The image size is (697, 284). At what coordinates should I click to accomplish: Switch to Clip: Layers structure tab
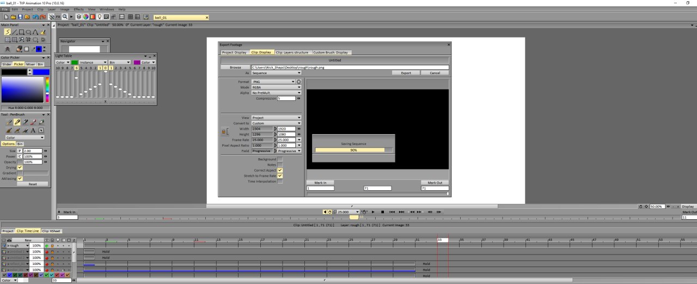click(x=292, y=52)
